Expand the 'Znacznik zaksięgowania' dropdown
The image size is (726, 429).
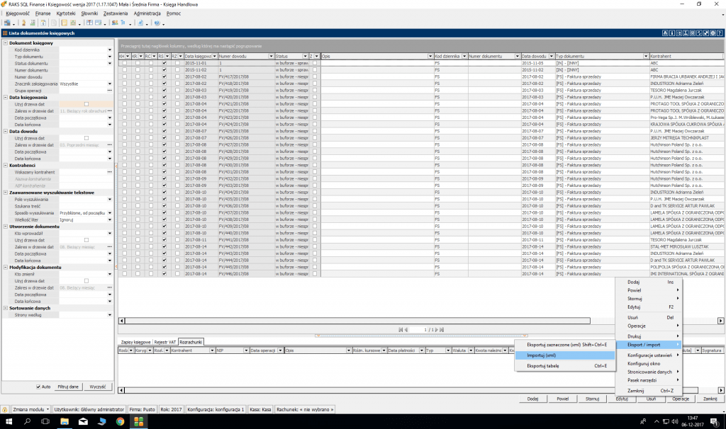110,84
